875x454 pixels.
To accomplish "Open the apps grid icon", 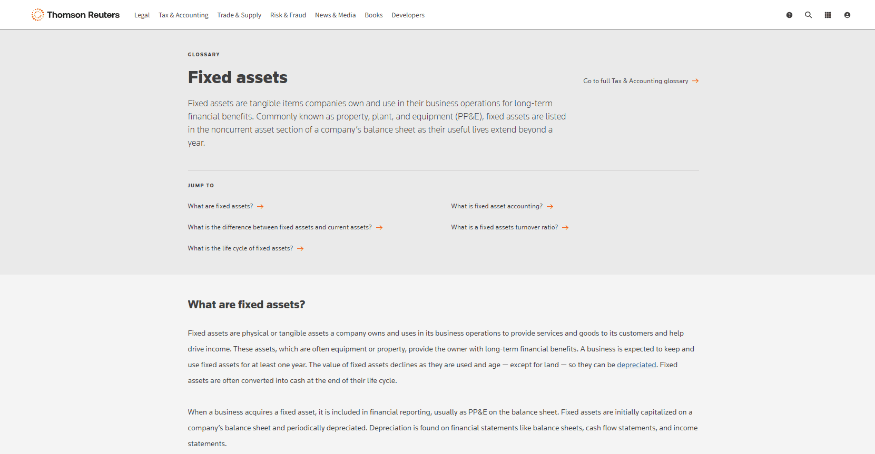I will point(828,15).
